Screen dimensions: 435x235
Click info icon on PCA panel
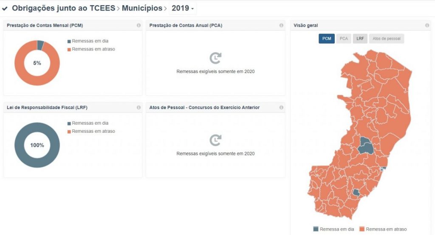tap(281, 25)
